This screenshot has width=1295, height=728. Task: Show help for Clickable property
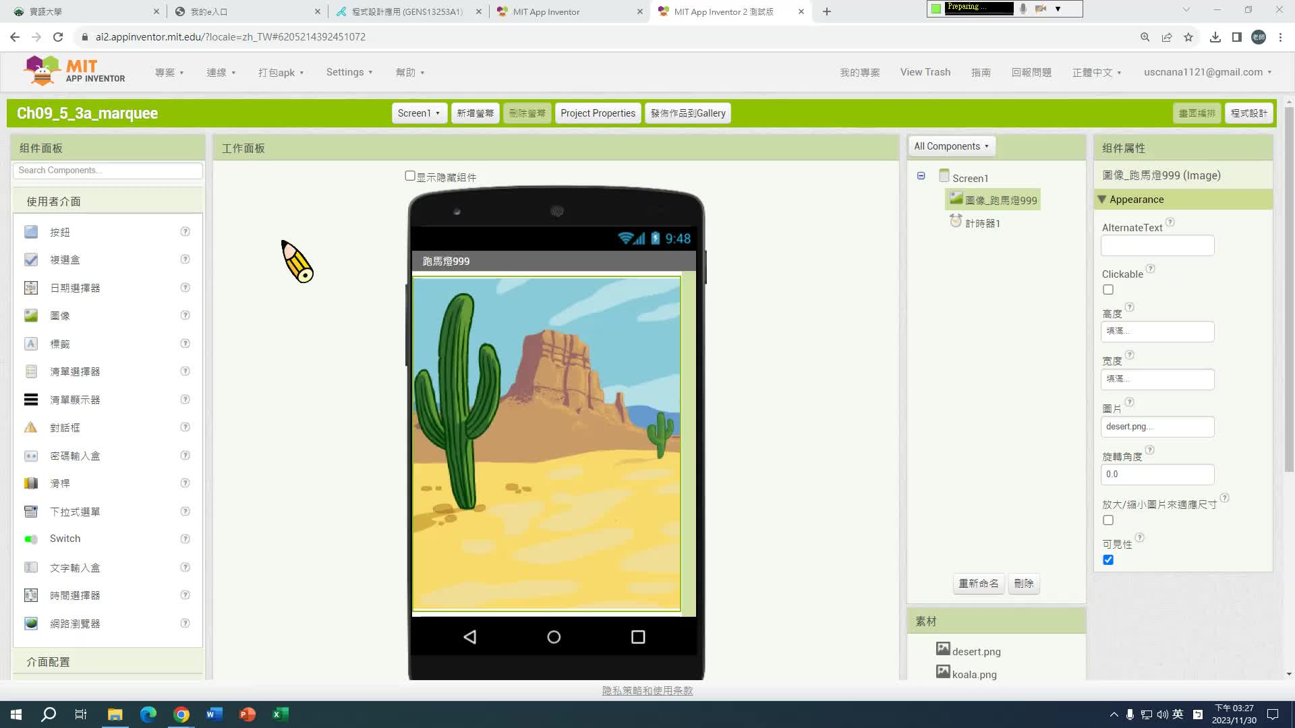pos(1151,268)
